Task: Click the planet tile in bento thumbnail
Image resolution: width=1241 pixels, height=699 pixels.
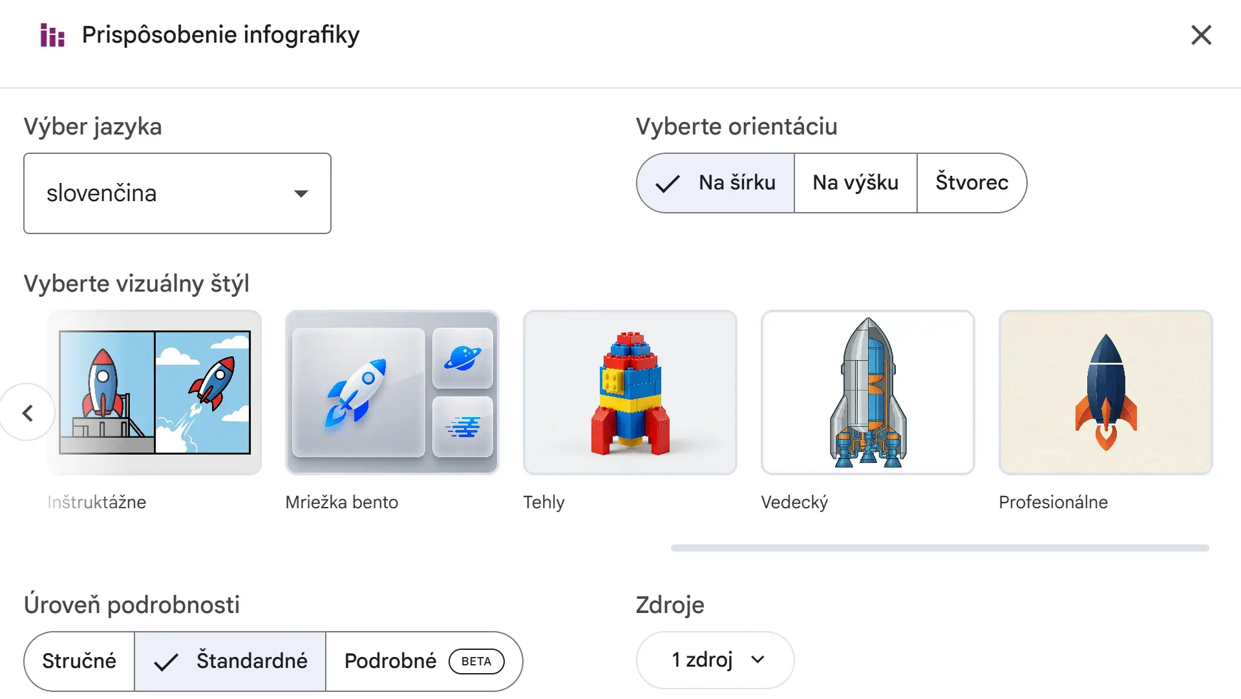Action: (463, 358)
